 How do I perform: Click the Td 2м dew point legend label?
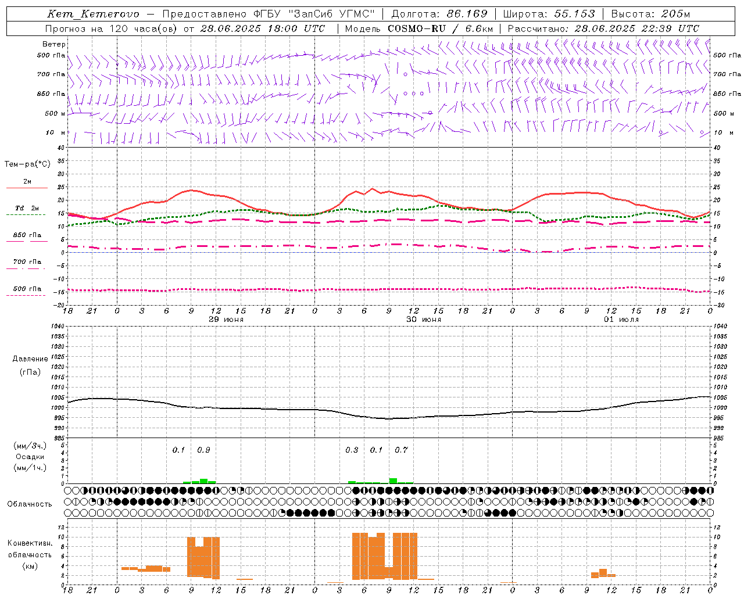click(27, 208)
